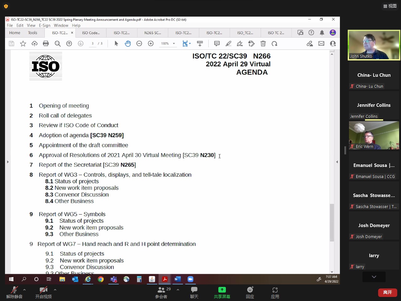Image resolution: width=401 pixels, height=301 pixels.
Task: Select the Highlight text pen tool
Action: pos(228,44)
